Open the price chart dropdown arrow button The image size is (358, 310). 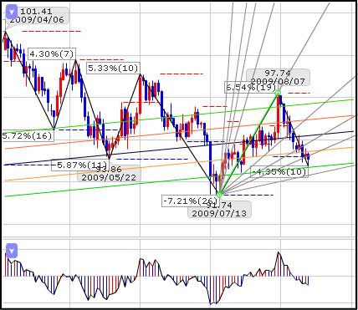click(12, 12)
